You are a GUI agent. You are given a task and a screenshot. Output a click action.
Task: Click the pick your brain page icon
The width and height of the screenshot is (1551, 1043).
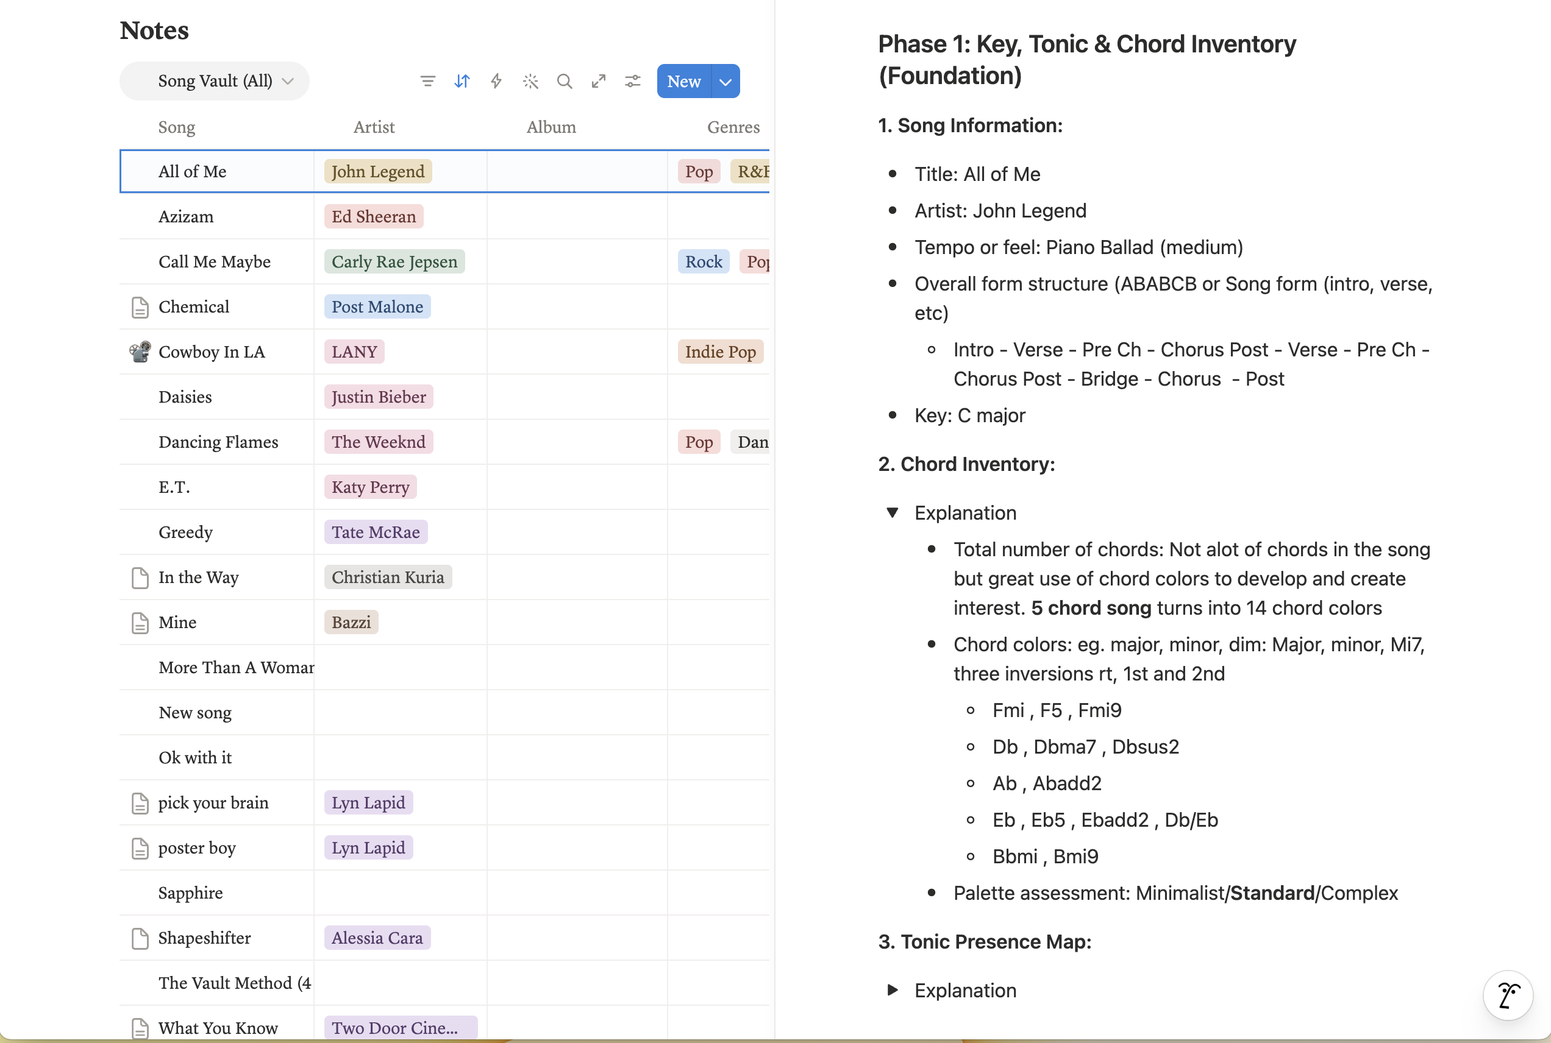(140, 804)
